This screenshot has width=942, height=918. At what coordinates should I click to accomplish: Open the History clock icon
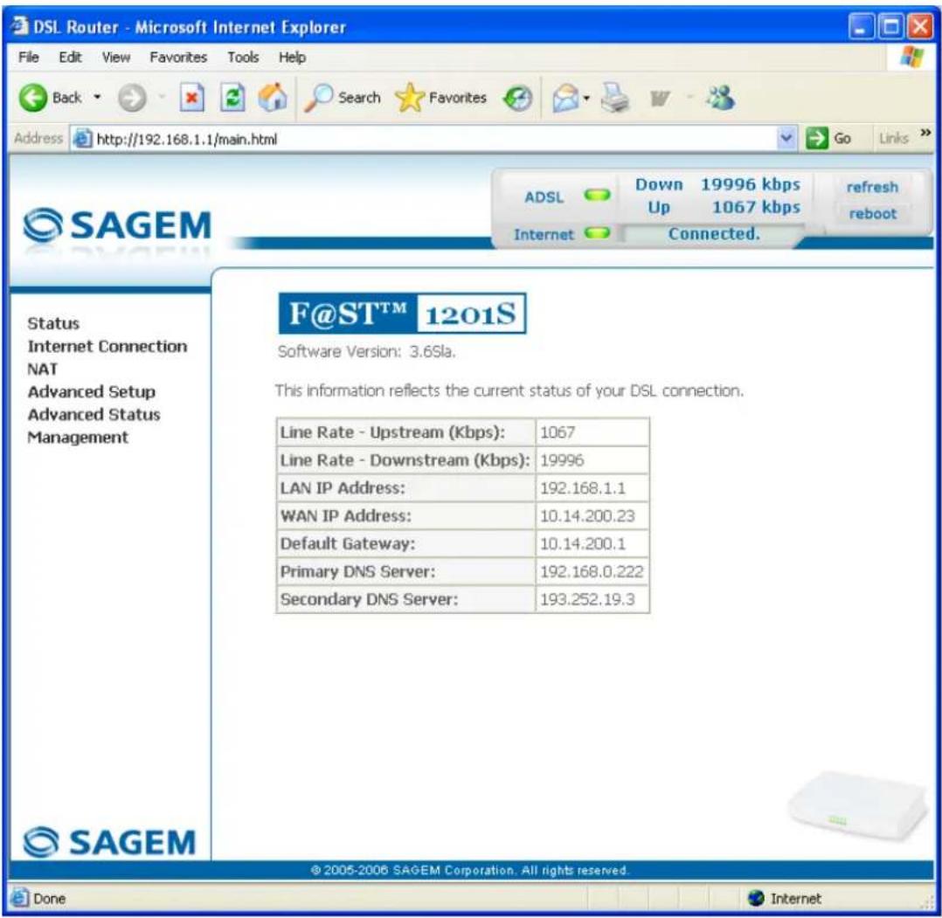coord(518,99)
